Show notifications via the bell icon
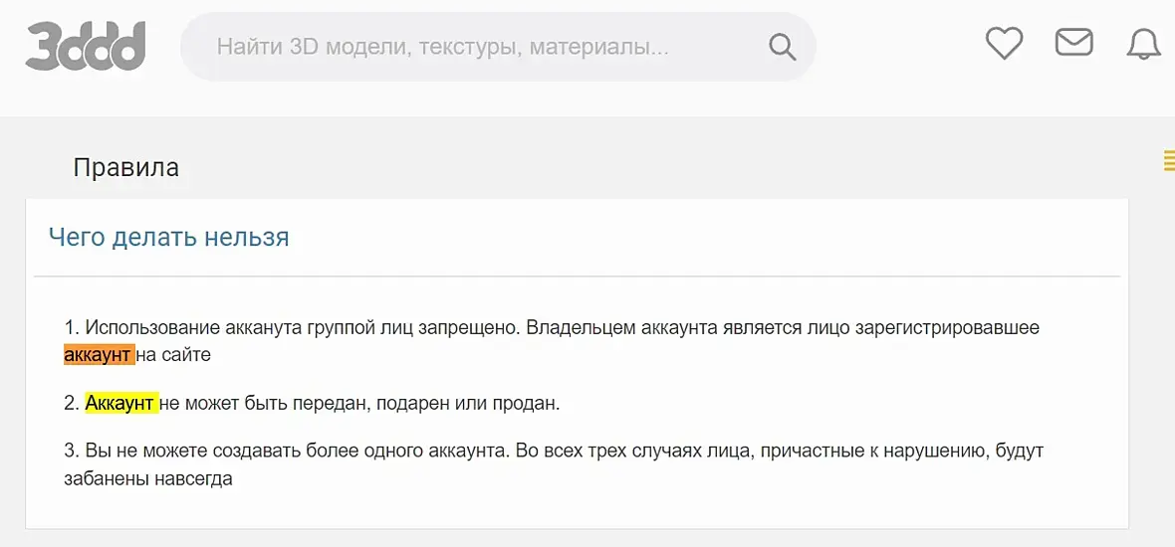Image resolution: width=1175 pixels, height=547 pixels. click(x=1143, y=44)
